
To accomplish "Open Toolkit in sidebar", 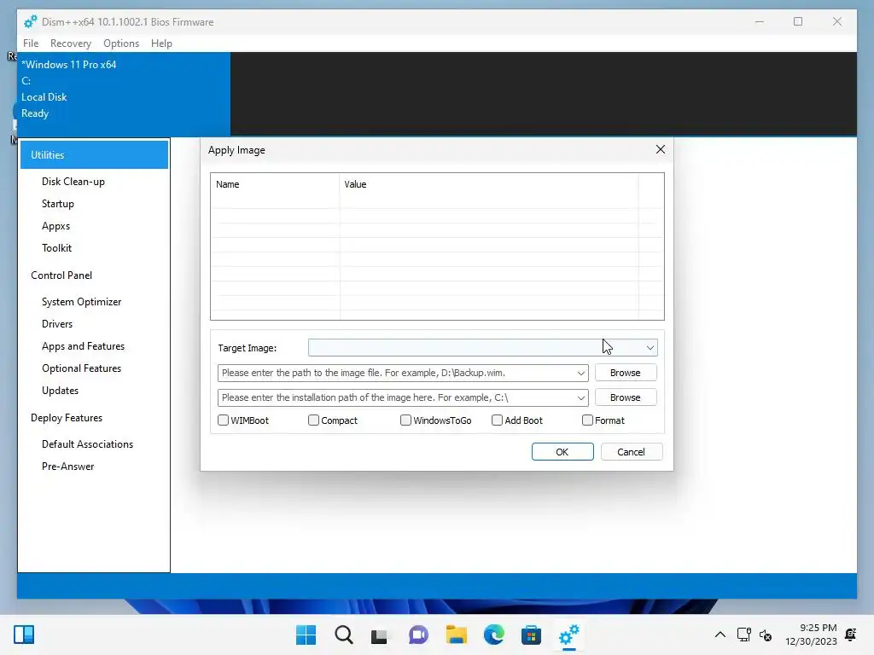I will click(56, 248).
